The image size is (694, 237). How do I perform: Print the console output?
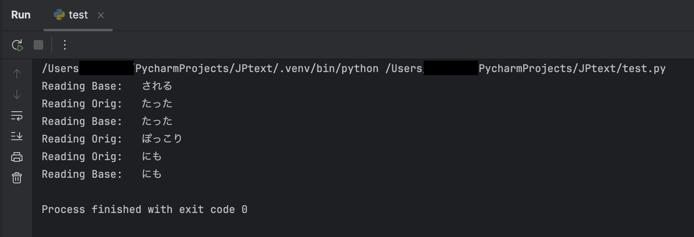click(x=17, y=157)
